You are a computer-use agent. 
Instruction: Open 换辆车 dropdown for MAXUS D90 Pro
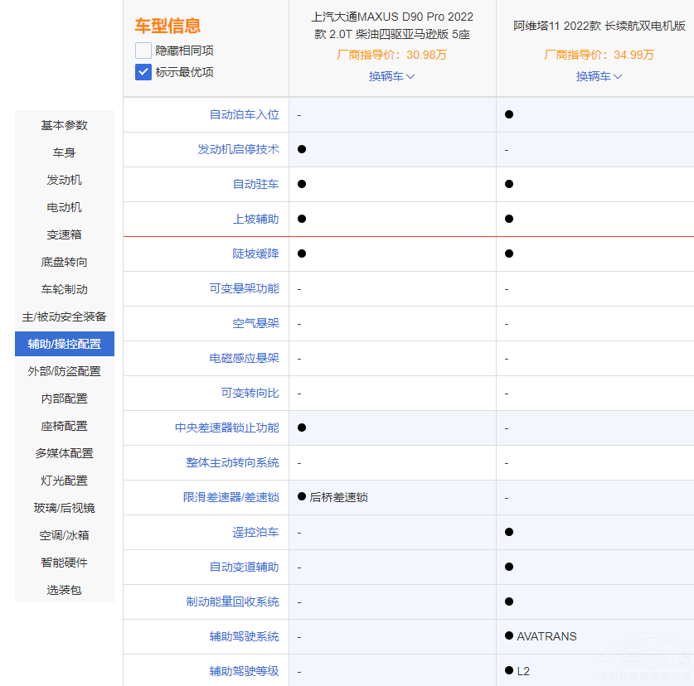391,76
